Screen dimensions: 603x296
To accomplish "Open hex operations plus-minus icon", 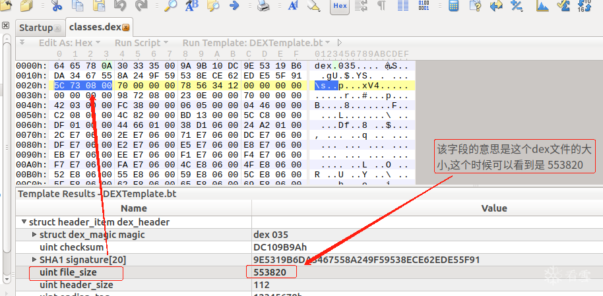I will (517, 5).
